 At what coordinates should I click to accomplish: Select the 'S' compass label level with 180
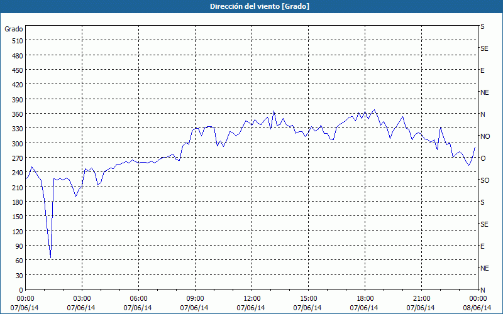(x=482, y=202)
